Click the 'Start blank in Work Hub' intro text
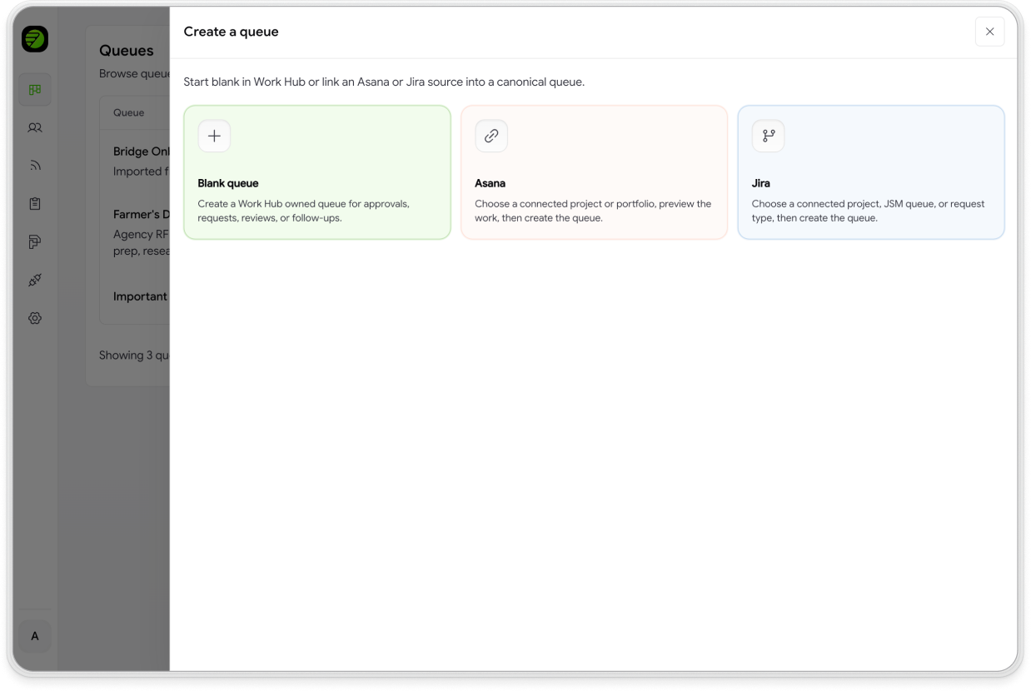1031x691 pixels. click(x=384, y=82)
